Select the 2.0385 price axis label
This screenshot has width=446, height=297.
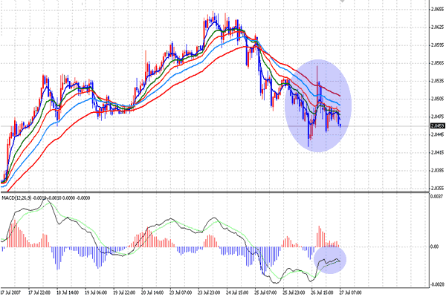pyautogui.click(x=437, y=171)
